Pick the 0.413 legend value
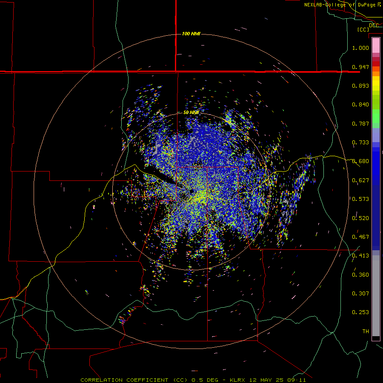The height and width of the screenshot is (383, 383). 360,256
